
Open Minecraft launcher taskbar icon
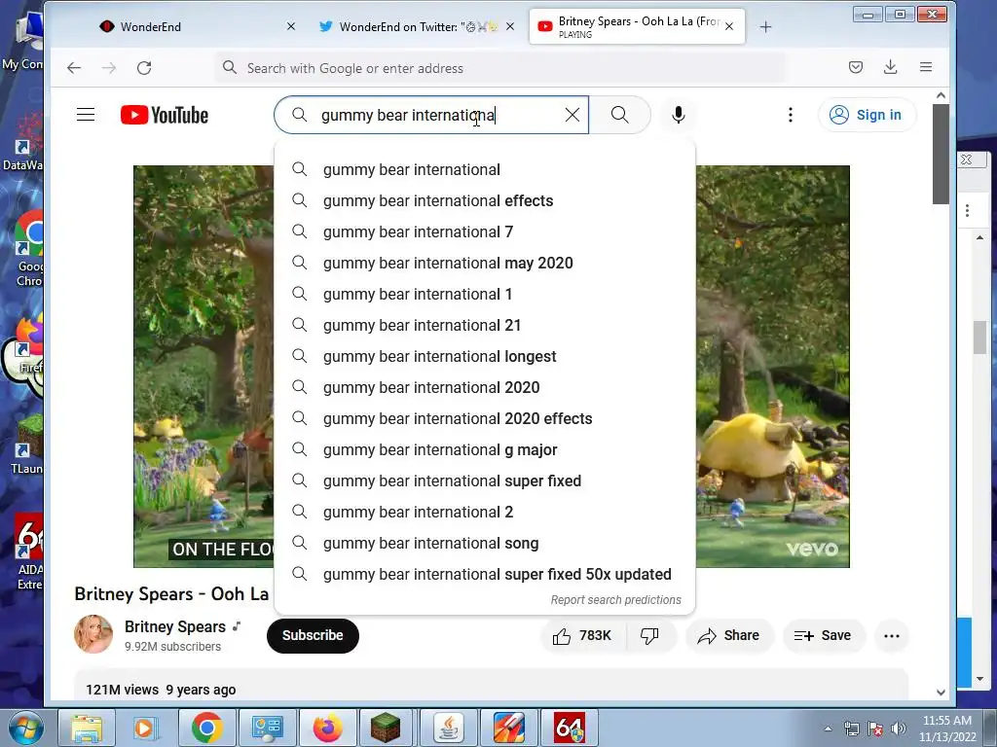[x=387, y=728]
